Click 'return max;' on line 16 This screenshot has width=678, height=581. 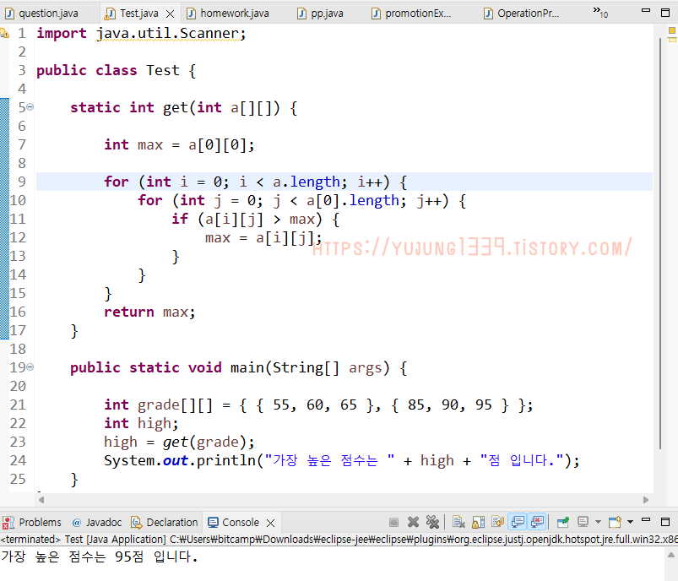pos(149,312)
